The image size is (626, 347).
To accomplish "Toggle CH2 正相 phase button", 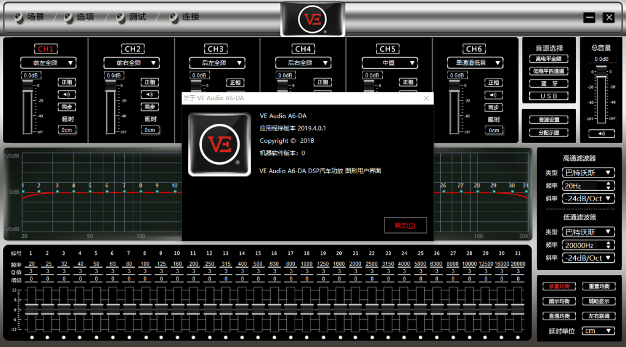I will [x=150, y=82].
